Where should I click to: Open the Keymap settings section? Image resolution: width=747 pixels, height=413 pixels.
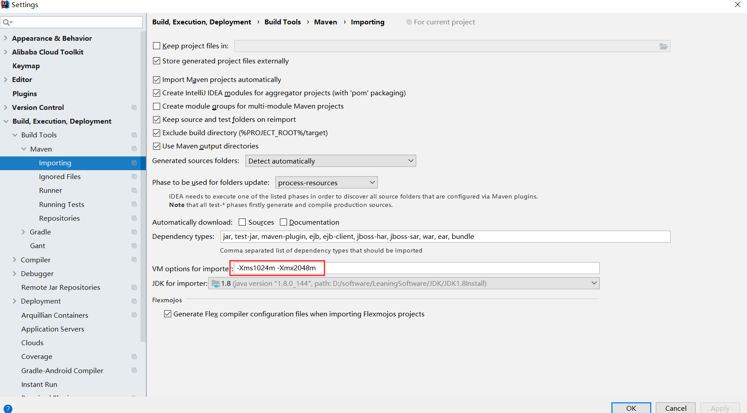tap(26, 66)
